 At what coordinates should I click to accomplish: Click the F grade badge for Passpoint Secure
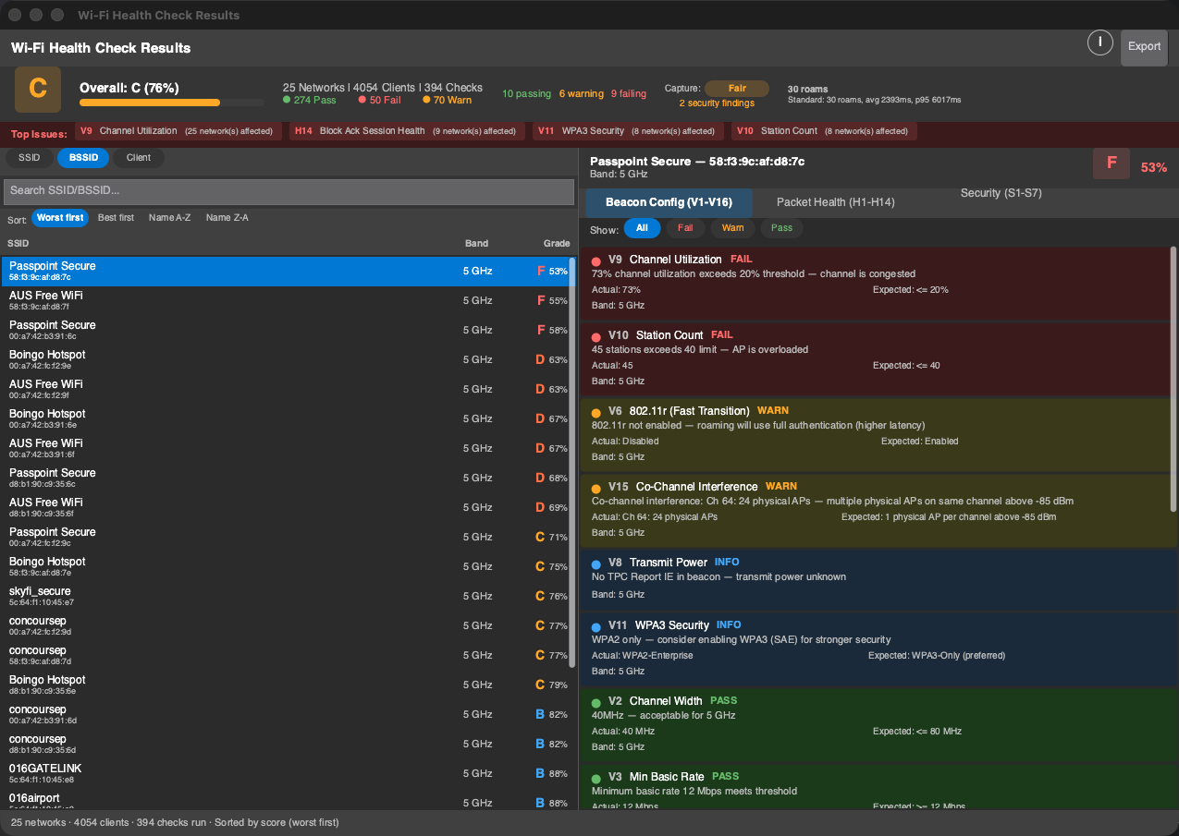[x=1111, y=164]
